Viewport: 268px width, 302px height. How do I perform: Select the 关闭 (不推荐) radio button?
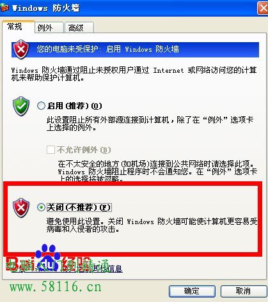click(41, 207)
